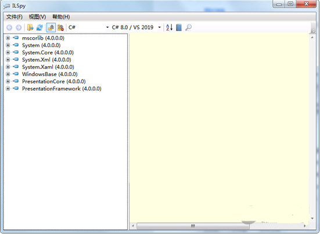This screenshot has width=320, height=234.
Task: Expand the WindowsBase assembly node
Action: coord(8,74)
